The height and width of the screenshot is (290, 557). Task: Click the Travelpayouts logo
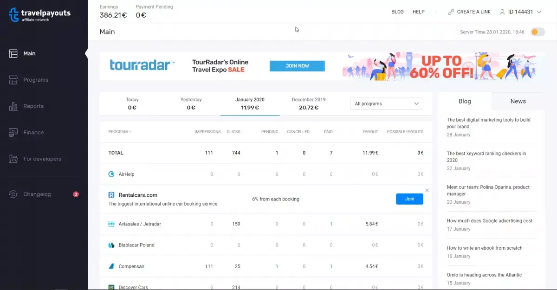click(39, 15)
